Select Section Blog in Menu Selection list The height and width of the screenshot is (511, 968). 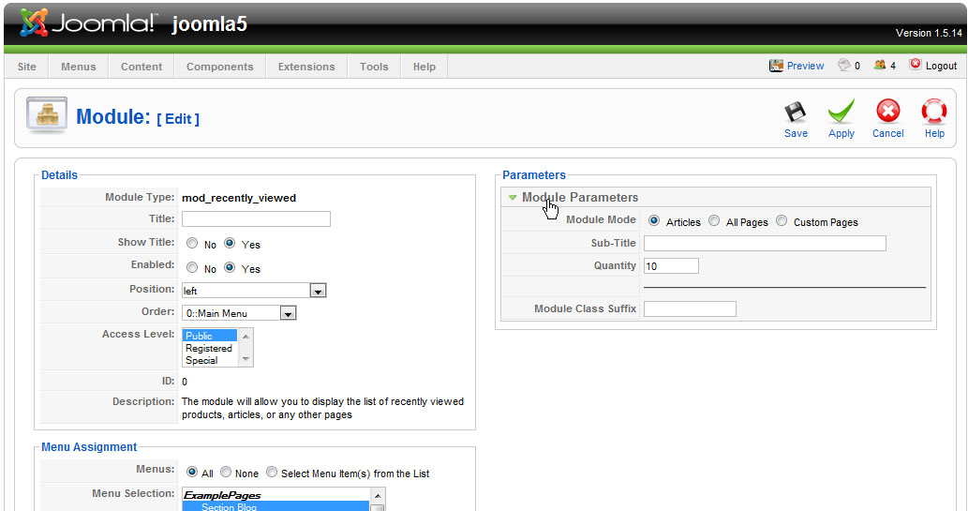[x=276, y=506]
